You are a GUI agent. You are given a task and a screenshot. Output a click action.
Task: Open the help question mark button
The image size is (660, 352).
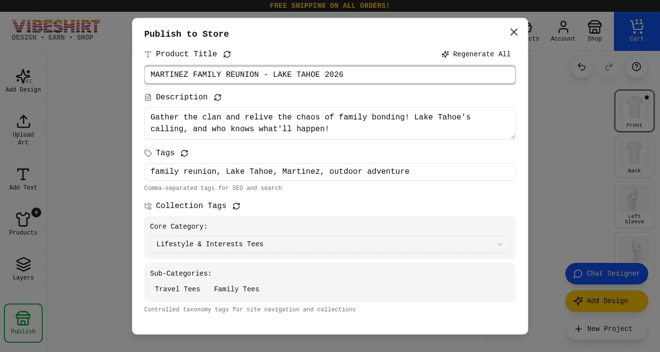click(x=636, y=67)
